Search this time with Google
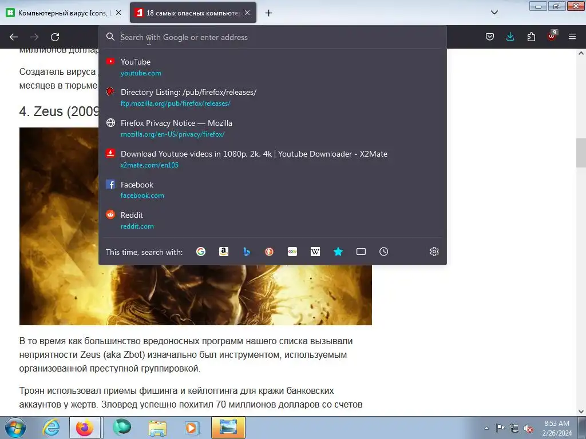 (x=201, y=252)
